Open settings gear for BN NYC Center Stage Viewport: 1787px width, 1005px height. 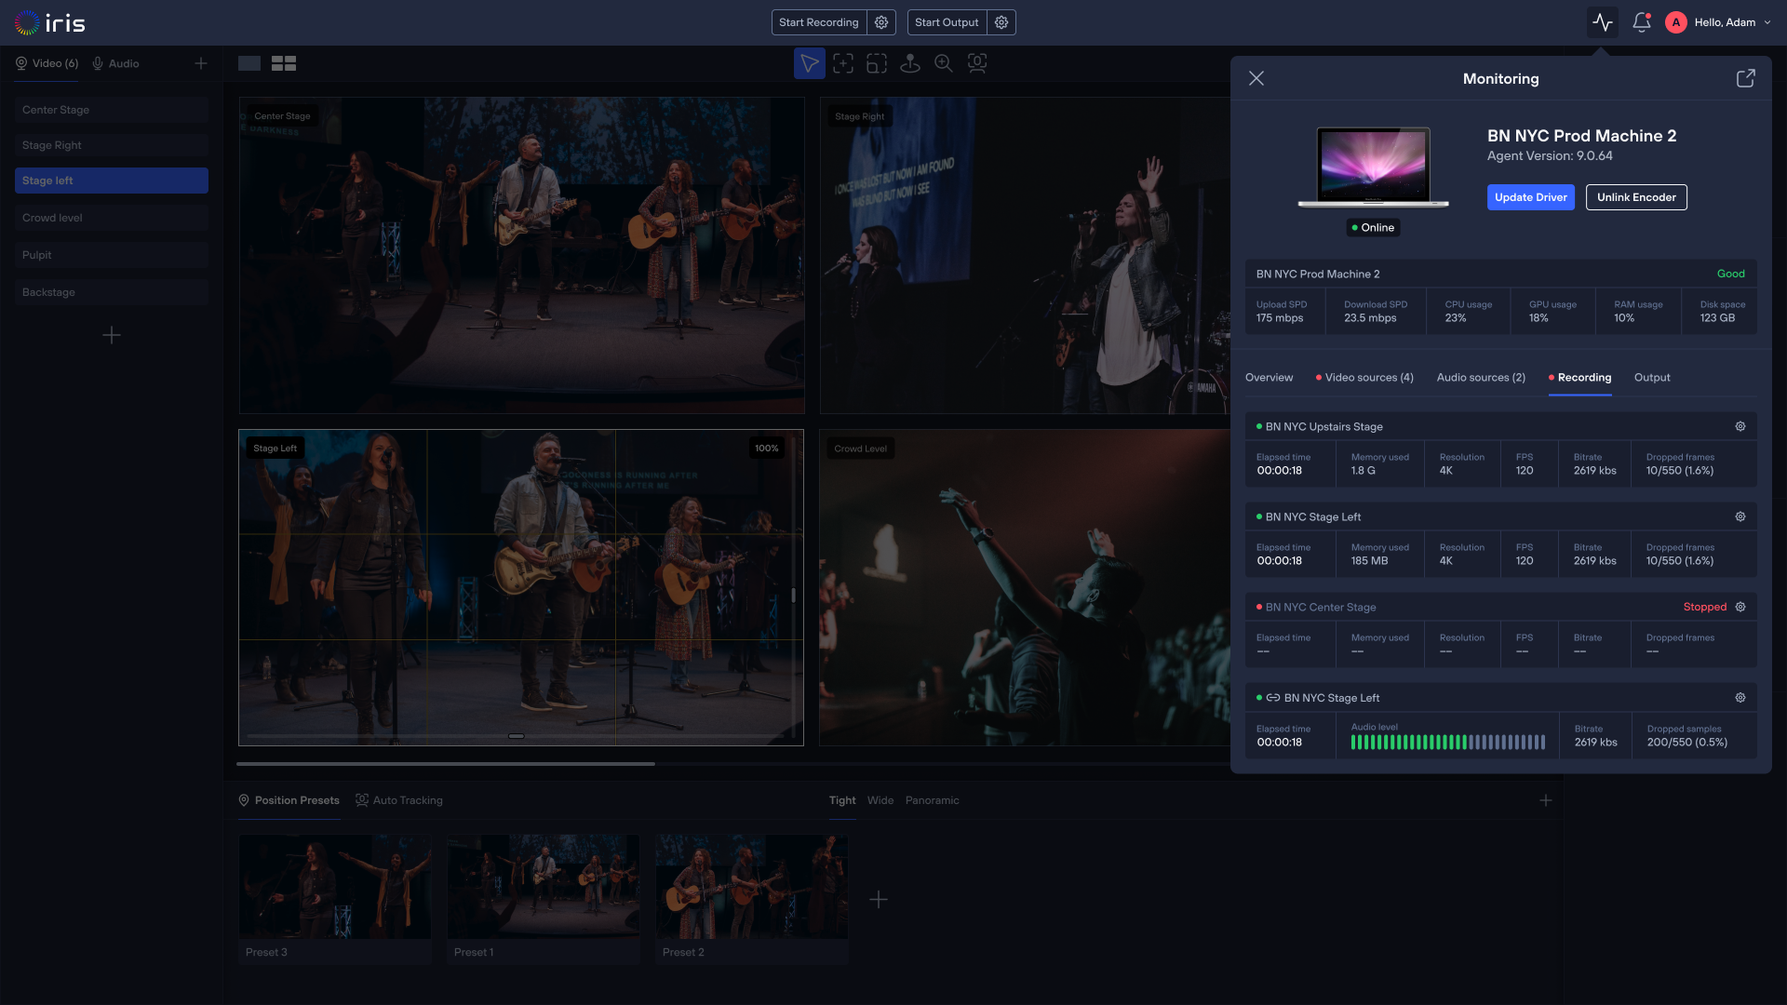1740,607
